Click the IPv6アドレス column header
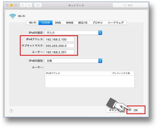 click(78, 73)
